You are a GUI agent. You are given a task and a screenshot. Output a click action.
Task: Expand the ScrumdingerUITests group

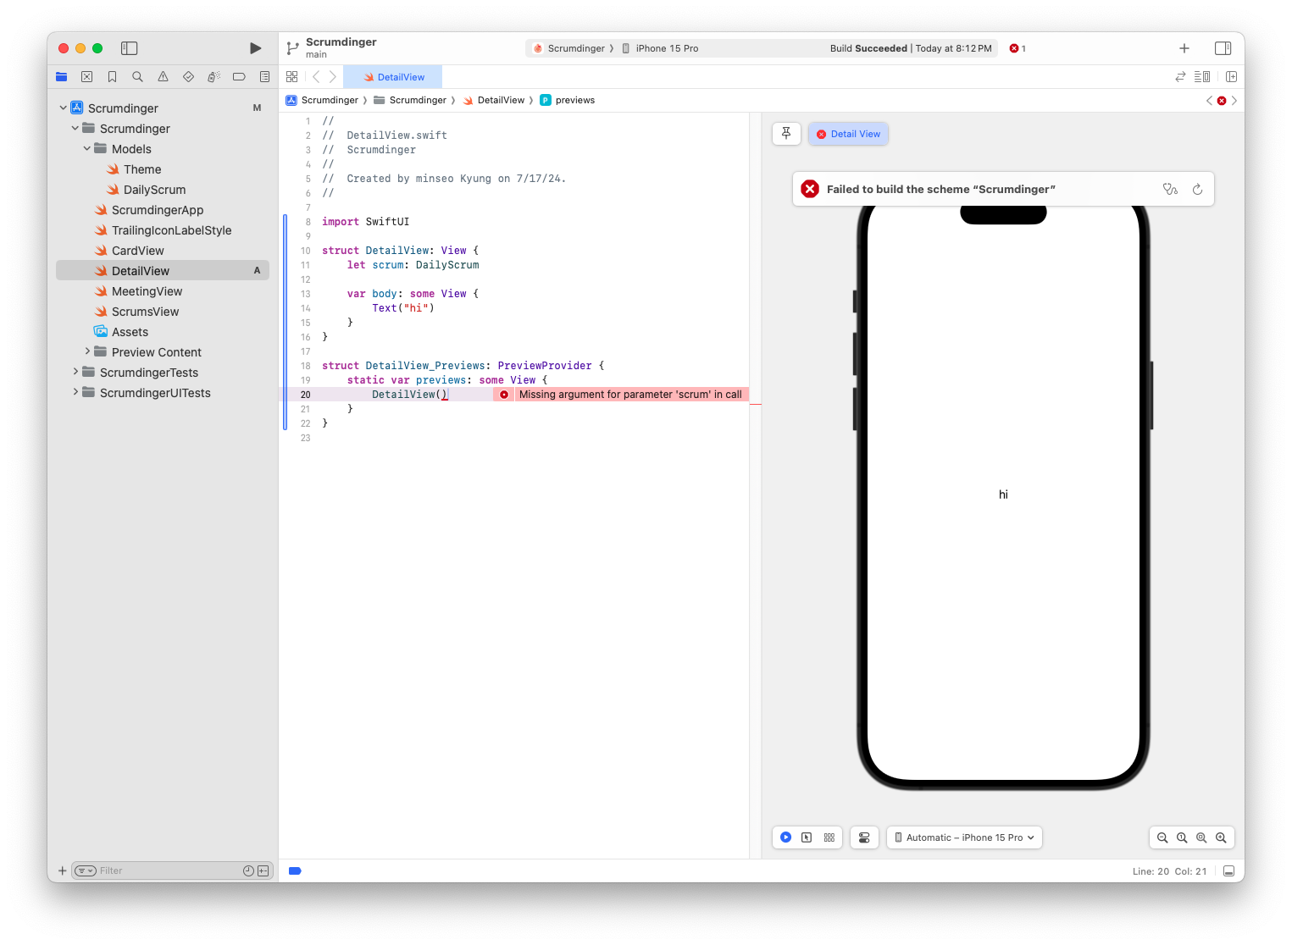tap(75, 392)
